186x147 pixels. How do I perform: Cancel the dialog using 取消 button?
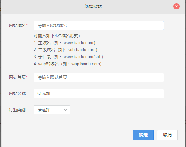pos(167,135)
